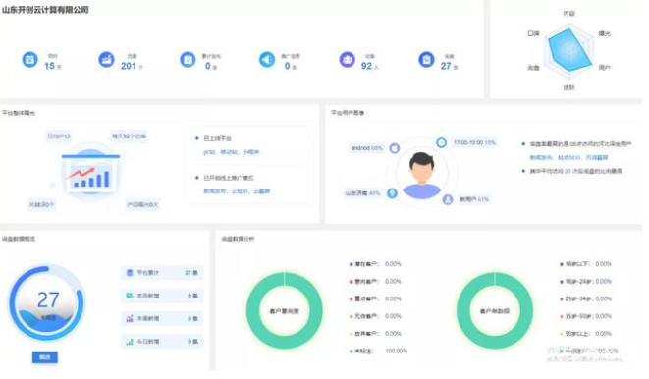
Task: Click the 未标注 100.00% legend entry
Action: (378, 351)
